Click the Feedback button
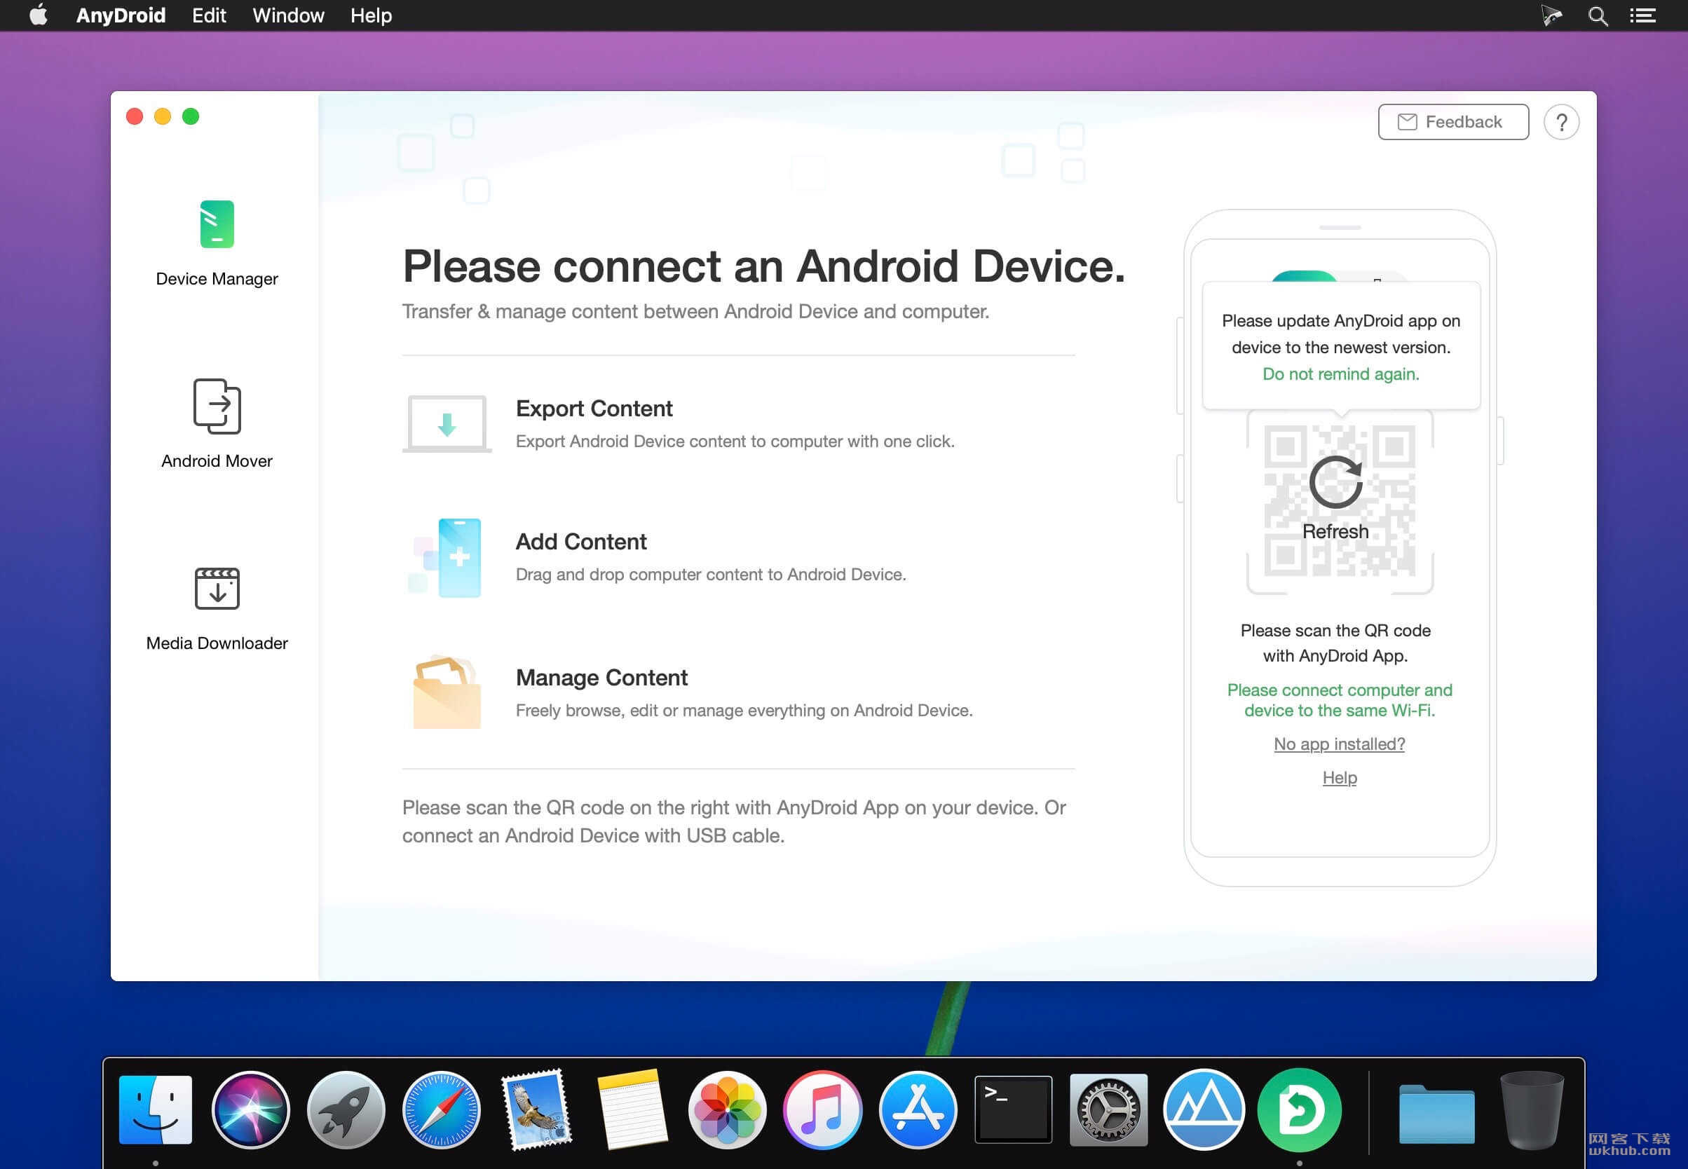Viewport: 1688px width, 1169px height. point(1453,121)
